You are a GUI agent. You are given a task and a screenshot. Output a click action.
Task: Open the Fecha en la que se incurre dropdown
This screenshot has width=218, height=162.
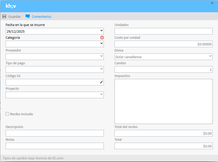click(102, 31)
